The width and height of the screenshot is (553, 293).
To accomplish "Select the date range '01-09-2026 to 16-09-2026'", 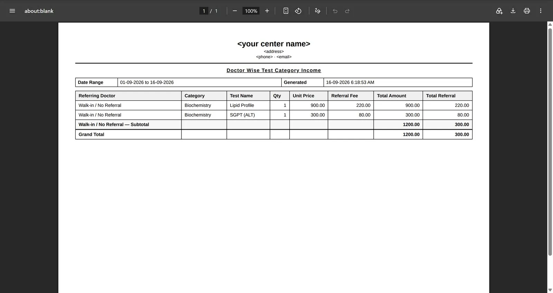I will (x=147, y=82).
